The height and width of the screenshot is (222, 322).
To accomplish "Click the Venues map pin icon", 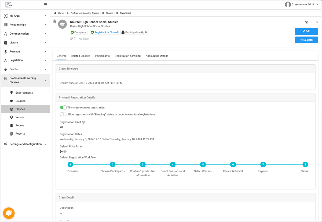I will (12, 117).
